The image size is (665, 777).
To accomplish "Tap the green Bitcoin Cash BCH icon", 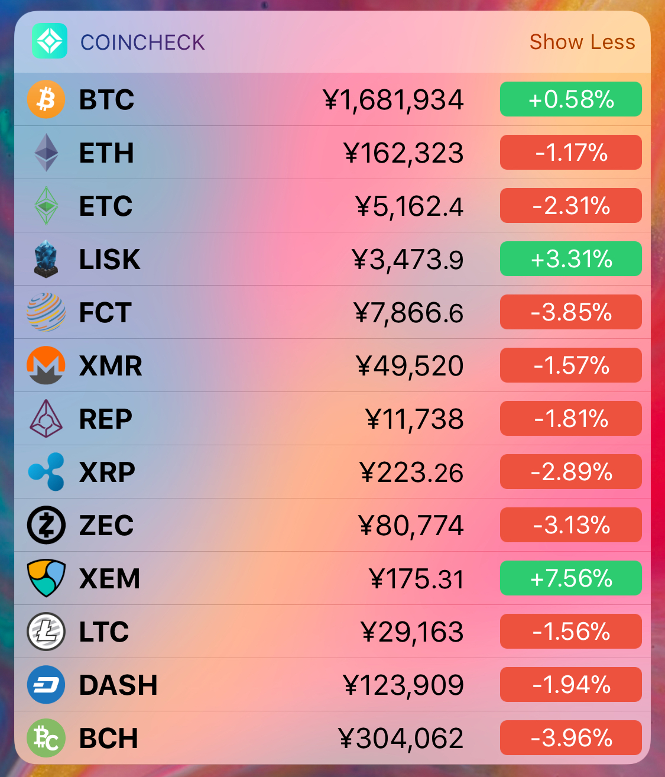I will tap(46, 738).
